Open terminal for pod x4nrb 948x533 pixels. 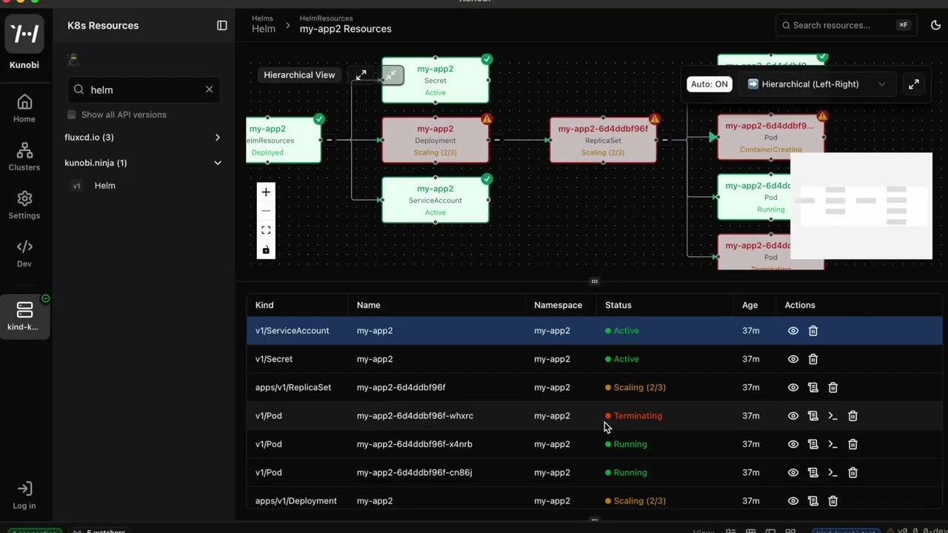(x=833, y=444)
